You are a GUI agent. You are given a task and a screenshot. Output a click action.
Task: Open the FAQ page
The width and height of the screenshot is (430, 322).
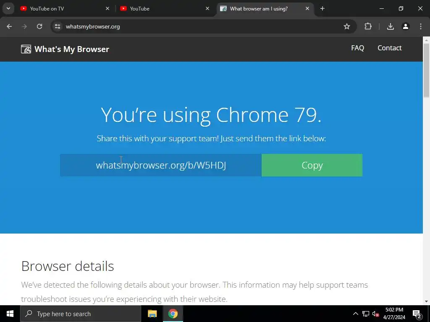pos(358,48)
